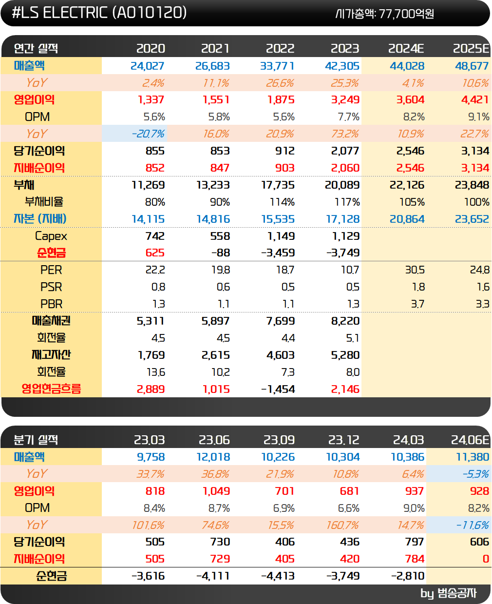Select the 2024E annual column header
The width and height of the screenshot is (492, 604).
[406, 48]
